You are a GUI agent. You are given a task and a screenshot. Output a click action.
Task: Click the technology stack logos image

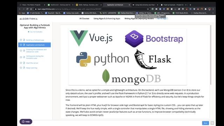click(x=127, y=57)
